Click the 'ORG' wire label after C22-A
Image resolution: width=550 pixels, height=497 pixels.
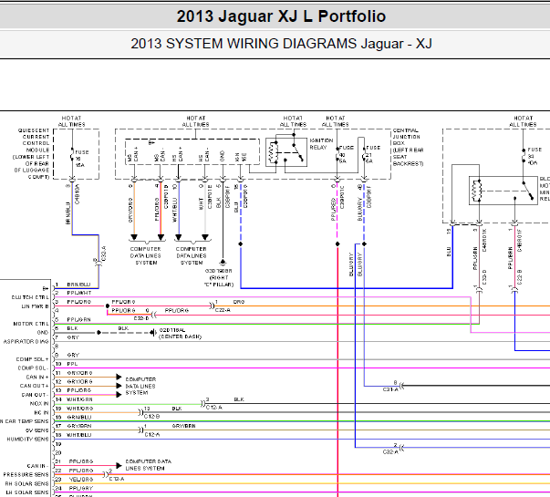[x=239, y=302]
